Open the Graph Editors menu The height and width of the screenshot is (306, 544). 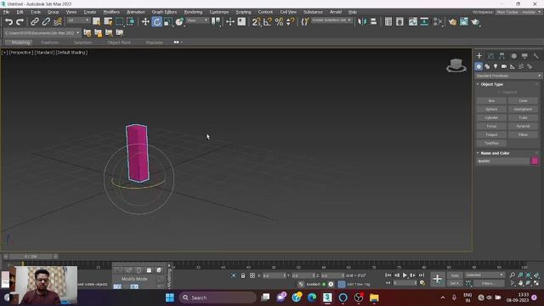point(164,12)
